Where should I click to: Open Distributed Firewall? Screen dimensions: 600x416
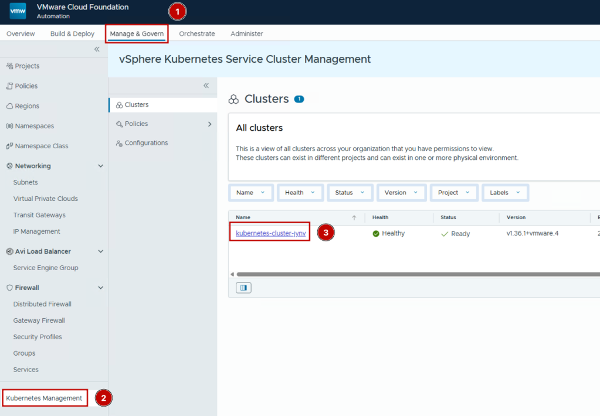(x=42, y=304)
